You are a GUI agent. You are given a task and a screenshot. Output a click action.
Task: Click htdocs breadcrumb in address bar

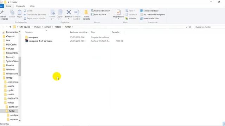click(58, 27)
